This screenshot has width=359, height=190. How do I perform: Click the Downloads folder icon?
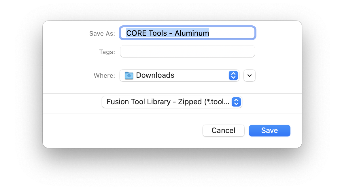[x=129, y=75]
